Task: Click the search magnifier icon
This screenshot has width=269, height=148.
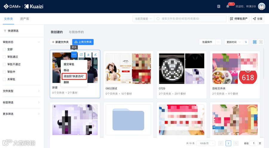Action: [x=158, y=19]
